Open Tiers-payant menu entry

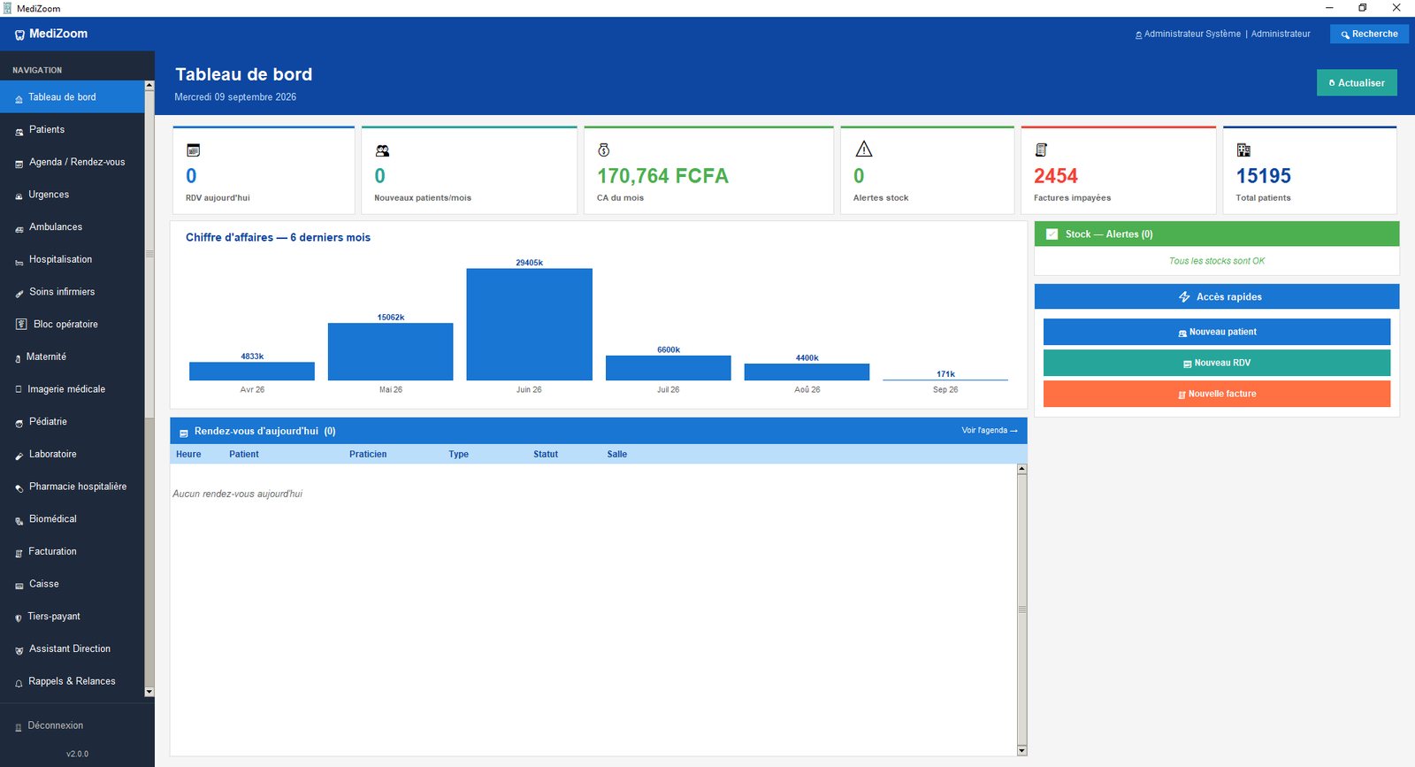72,617
